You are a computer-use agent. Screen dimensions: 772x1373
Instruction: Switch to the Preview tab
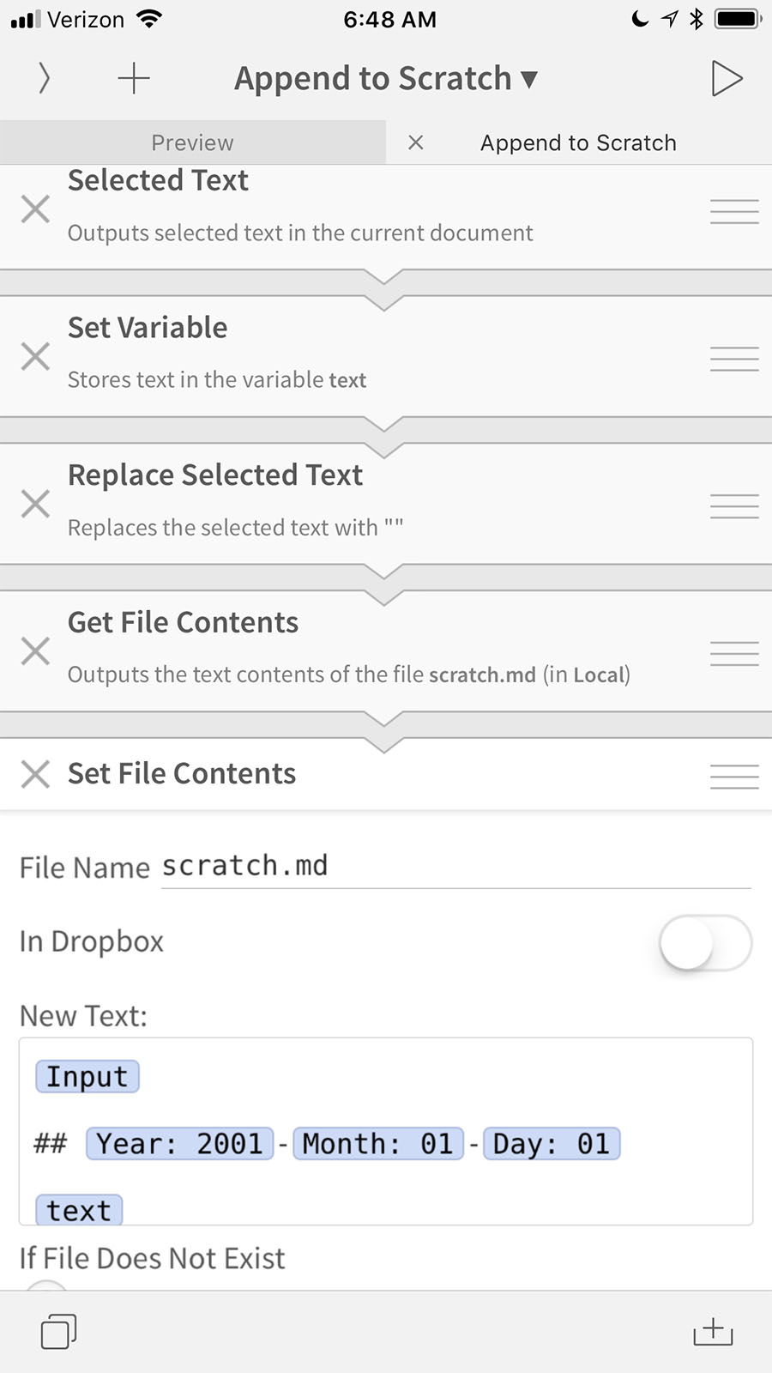(192, 142)
